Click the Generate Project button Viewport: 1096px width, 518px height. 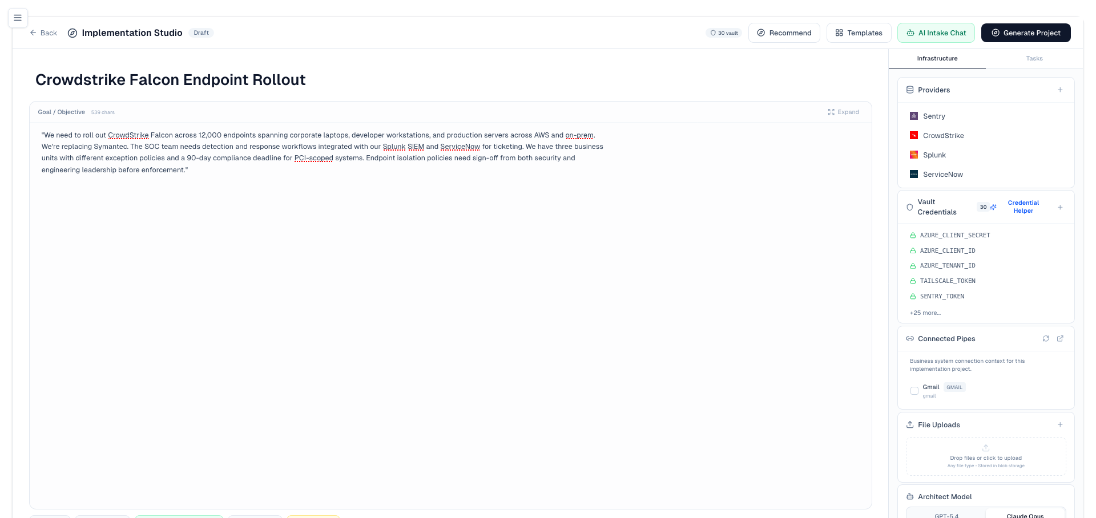(x=1026, y=33)
